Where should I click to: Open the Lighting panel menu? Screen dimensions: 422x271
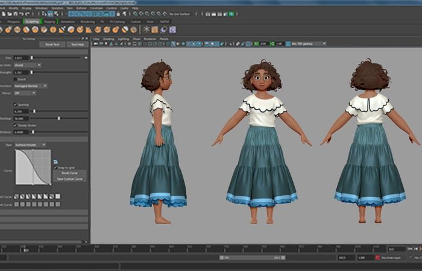(x=123, y=39)
